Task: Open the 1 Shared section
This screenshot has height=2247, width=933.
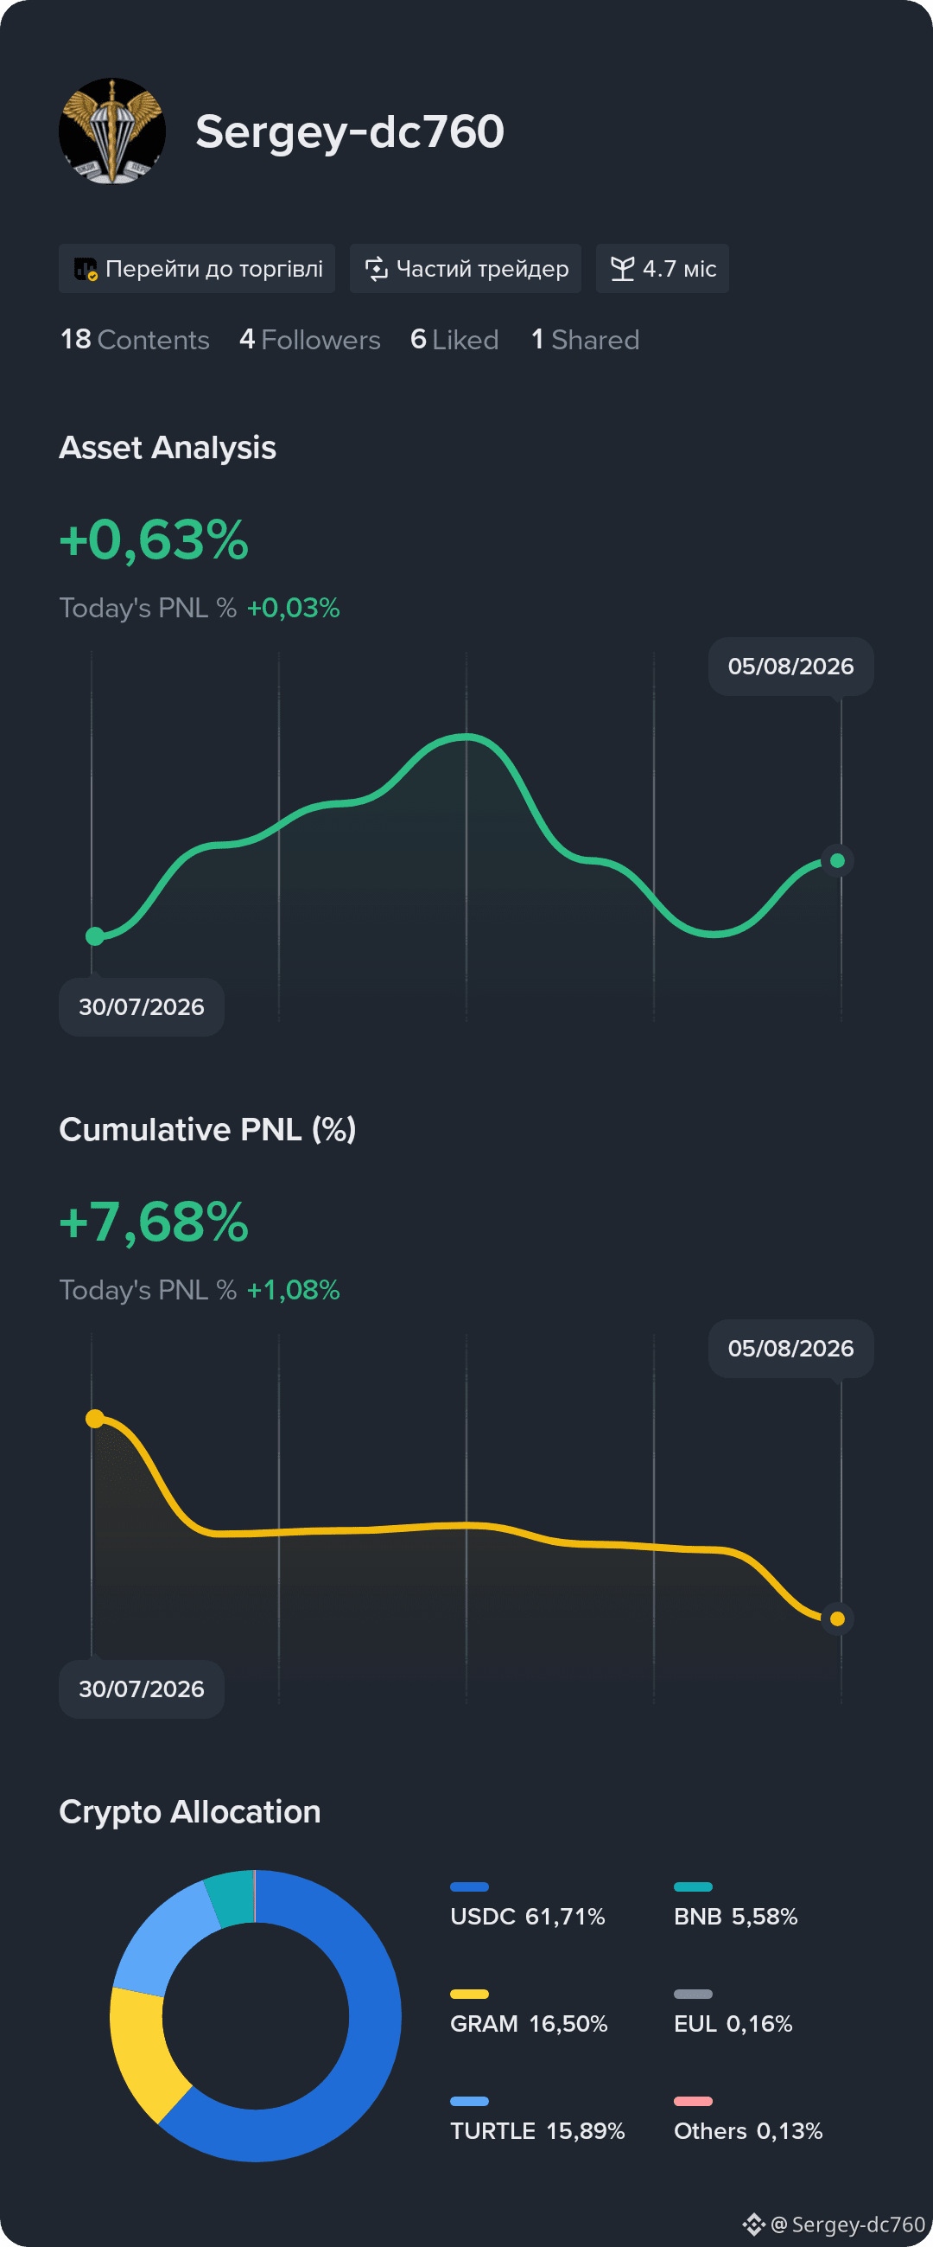Action: tap(585, 339)
